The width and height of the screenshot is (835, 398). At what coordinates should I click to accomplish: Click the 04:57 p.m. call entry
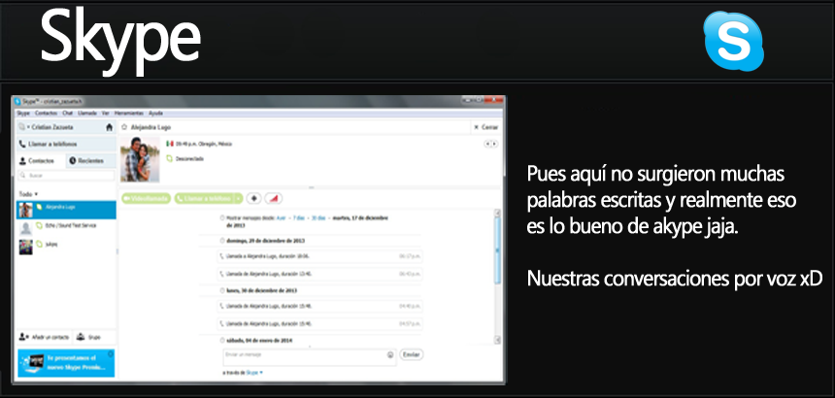320,323
